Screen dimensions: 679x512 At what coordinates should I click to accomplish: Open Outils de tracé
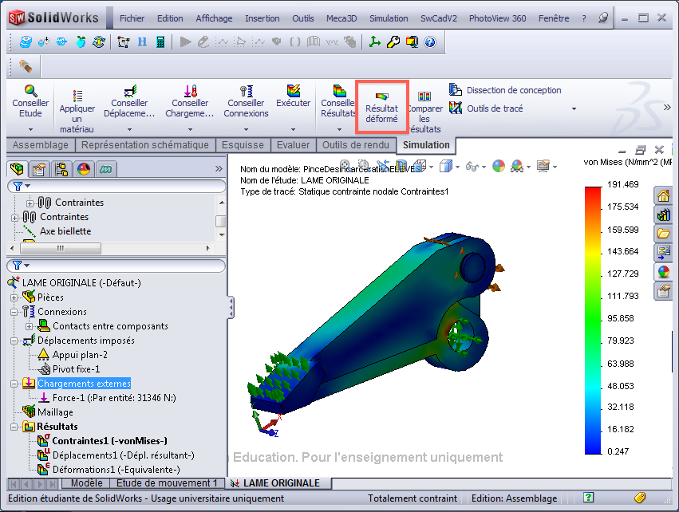486,108
